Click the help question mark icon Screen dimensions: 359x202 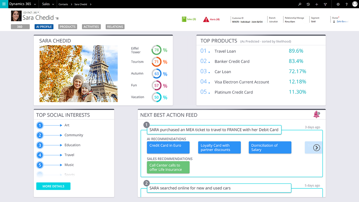[x=347, y=4]
